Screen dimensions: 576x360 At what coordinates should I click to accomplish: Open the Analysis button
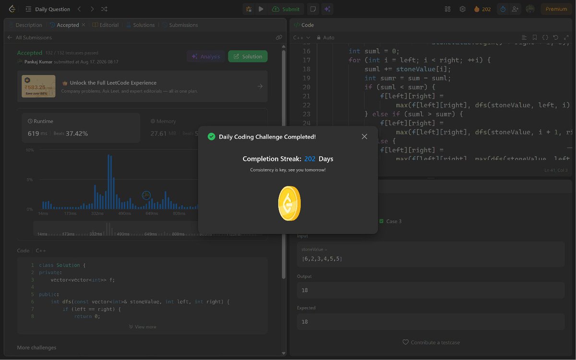pyautogui.click(x=206, y=57)
